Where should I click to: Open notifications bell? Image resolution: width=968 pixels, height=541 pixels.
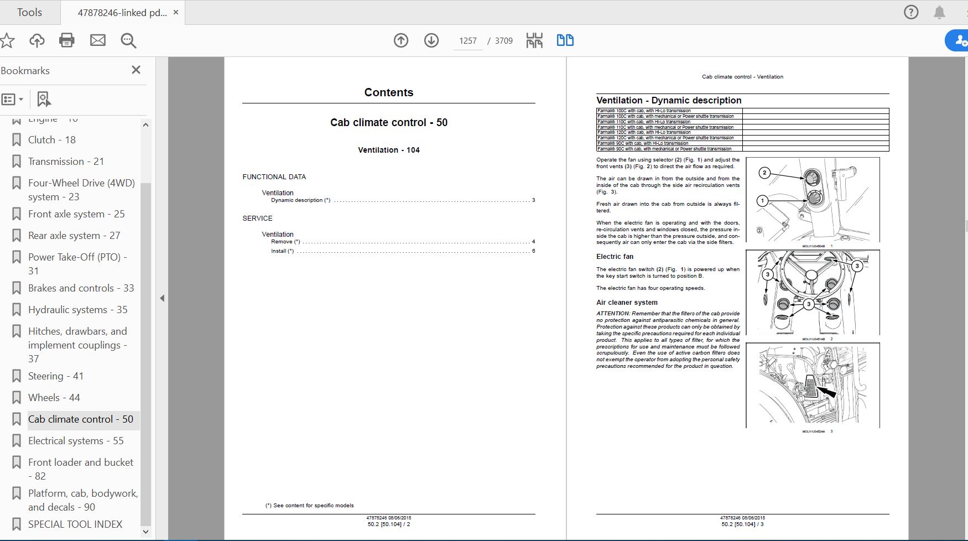[x=939, y=12]
